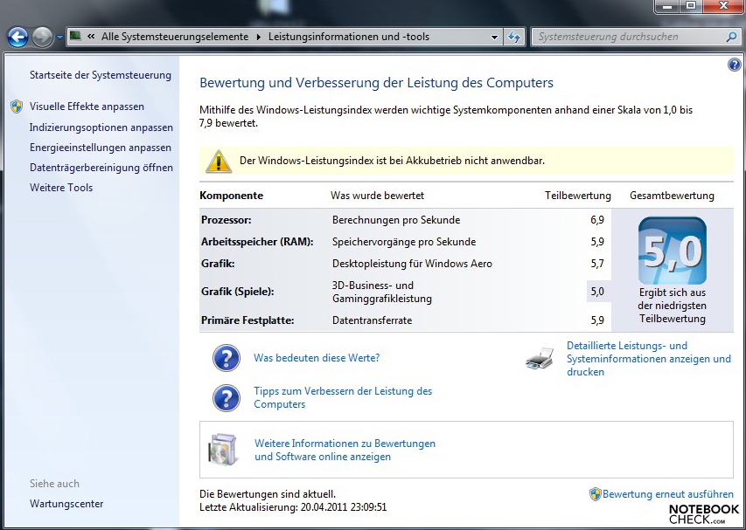Open 'Datenträgerbereinigung öffnen' link

click(x=101, y=168)
